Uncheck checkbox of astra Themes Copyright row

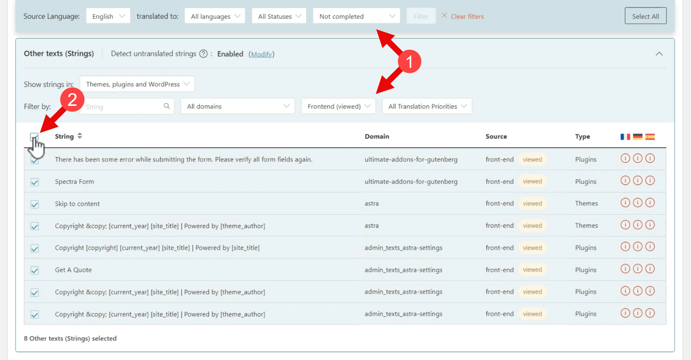coord(35,226)
